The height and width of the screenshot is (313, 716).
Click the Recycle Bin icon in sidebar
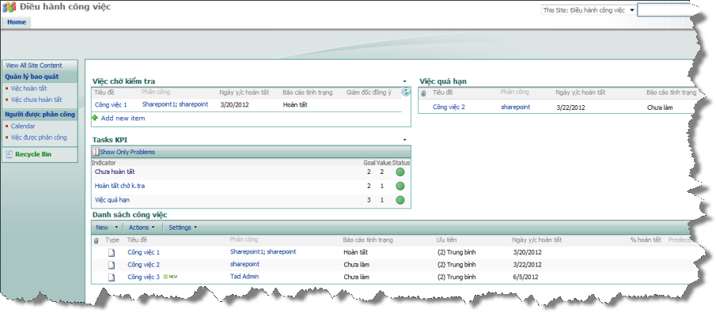tap(9, 154)
